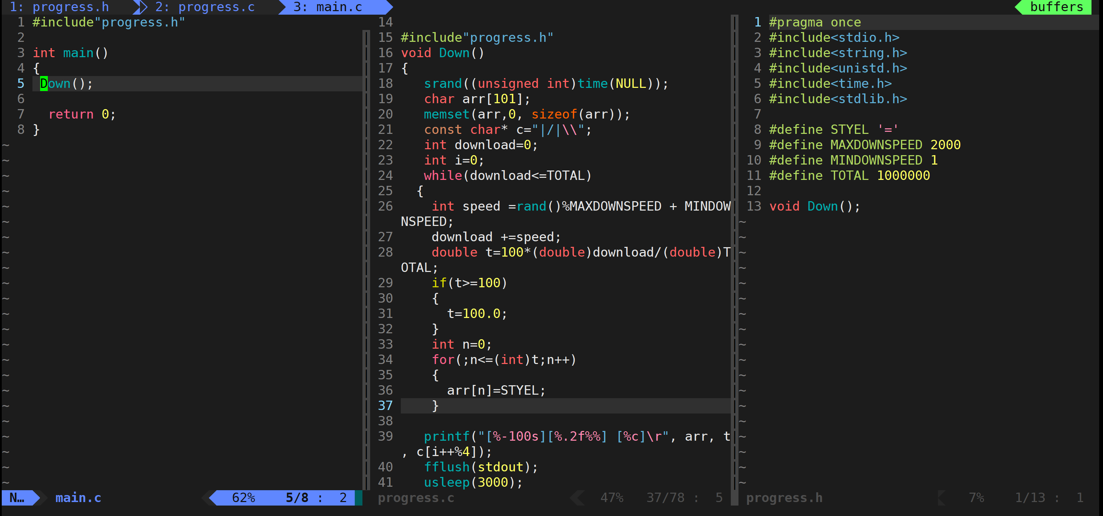Click the green buffers label
1103x516 pixels.
pos(1056,7)
